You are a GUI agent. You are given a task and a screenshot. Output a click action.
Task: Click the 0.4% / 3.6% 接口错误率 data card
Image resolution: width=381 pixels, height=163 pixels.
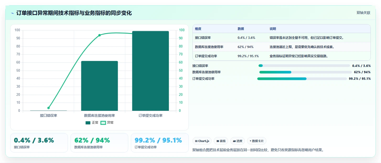click(39, 143)
